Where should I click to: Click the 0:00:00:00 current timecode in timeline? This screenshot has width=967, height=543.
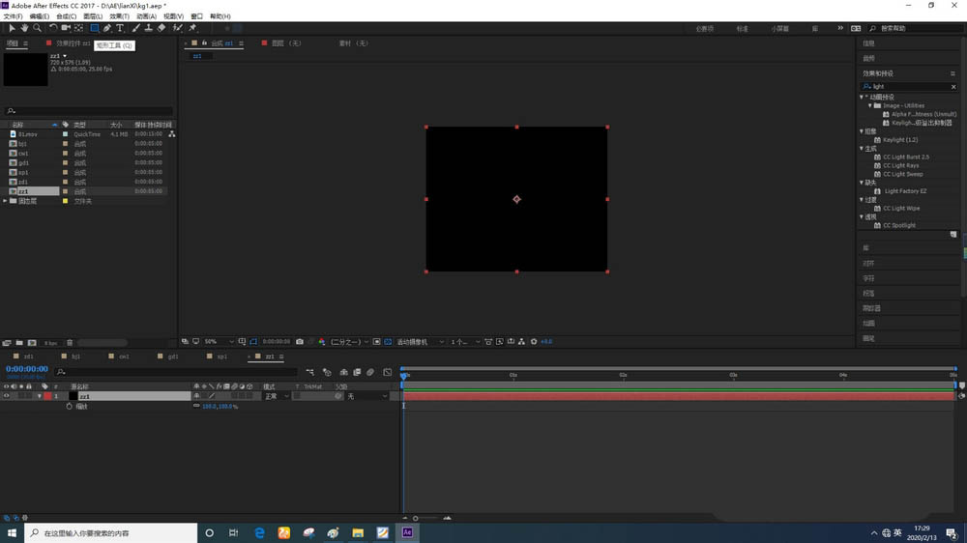point(26,368)
